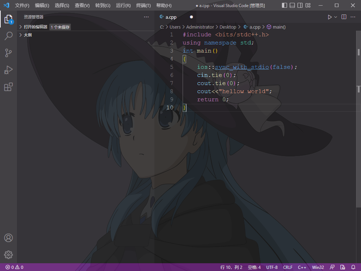Open the Search view icon
Image resolution: width=361 pixels, height=271 pixels.
pyautogui.click(x=8, y=36)
